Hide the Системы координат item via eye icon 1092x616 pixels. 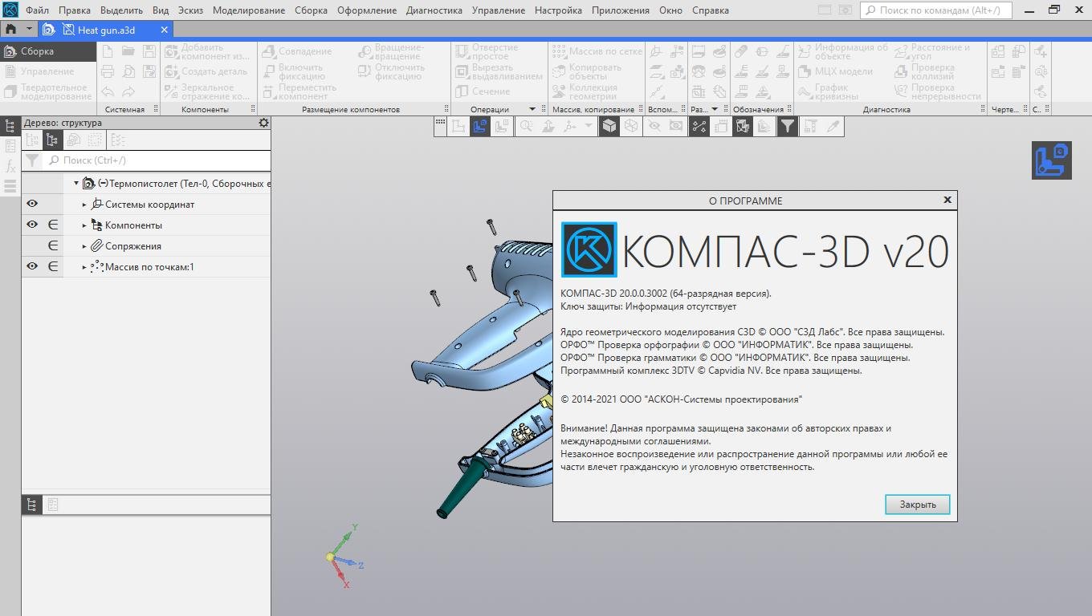click(x=32, y=205)
